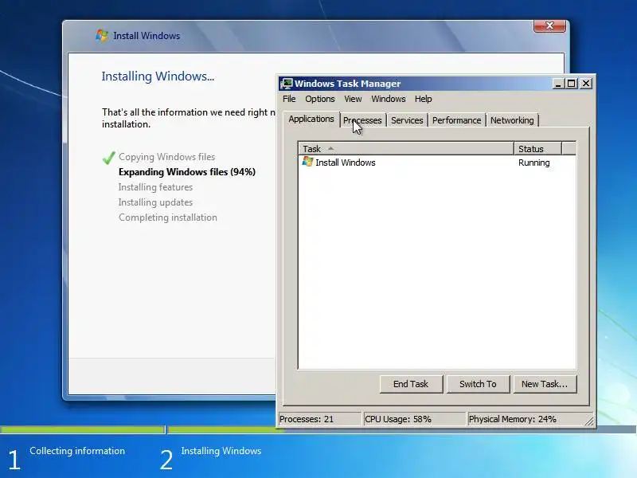Click the Install Windows title bar text
637x478 pixels.
click(147, 36)
